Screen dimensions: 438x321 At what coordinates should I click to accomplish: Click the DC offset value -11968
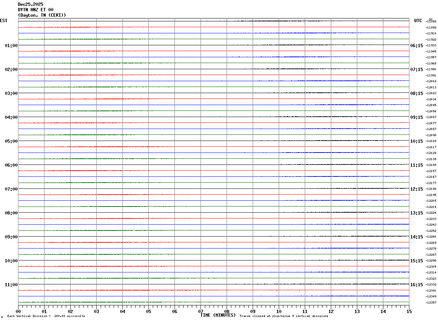(431, 63)
